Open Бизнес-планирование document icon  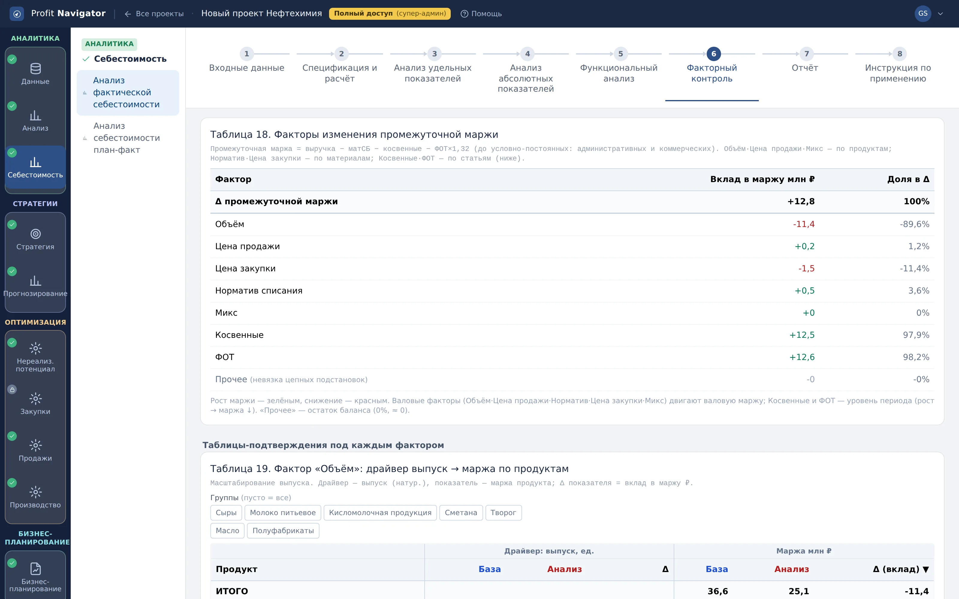pyautogui.click(x=35, y=568)
